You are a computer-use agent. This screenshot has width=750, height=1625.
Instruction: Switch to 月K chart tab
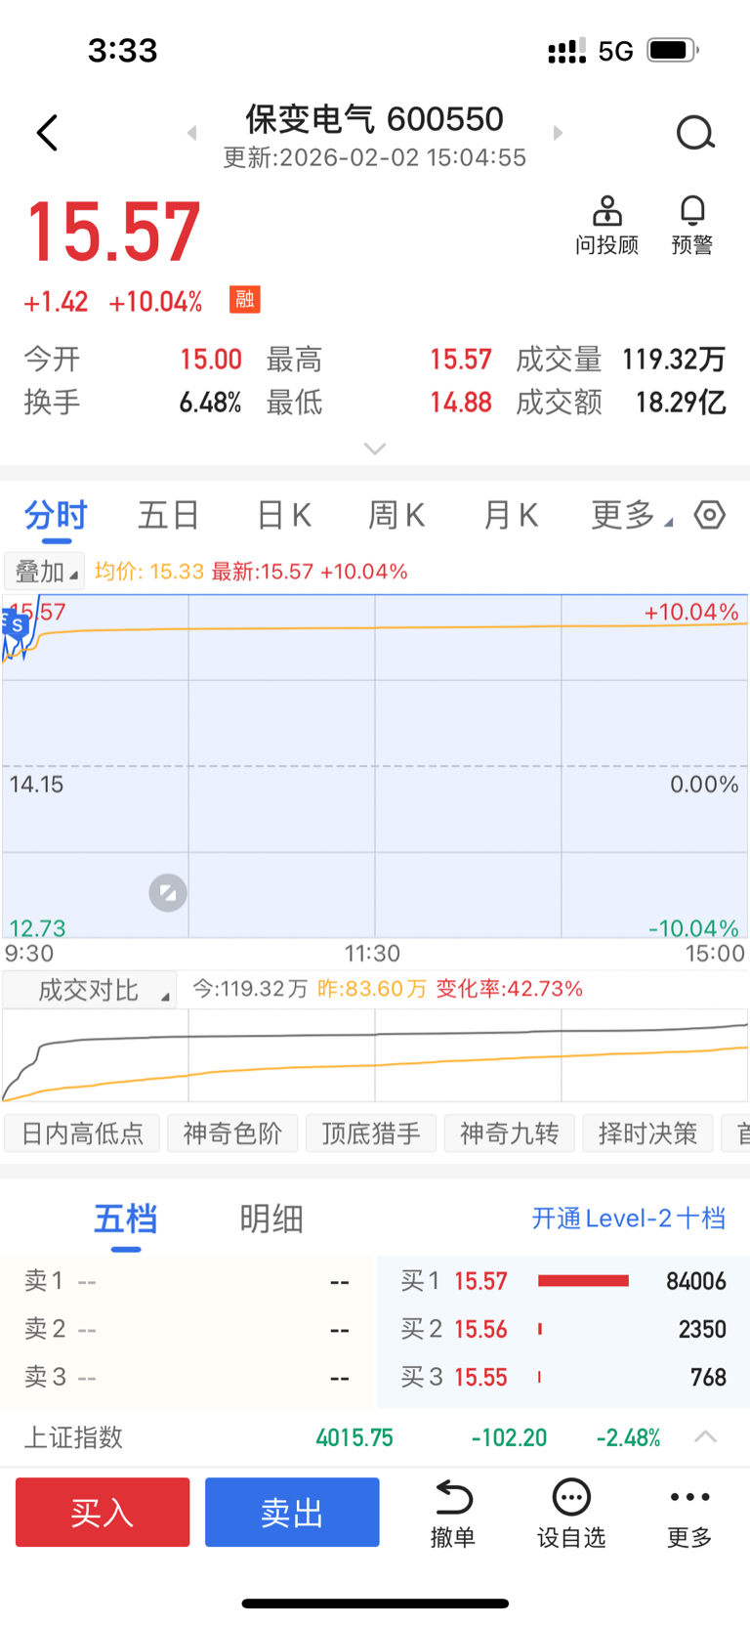(x=511, y=515)
